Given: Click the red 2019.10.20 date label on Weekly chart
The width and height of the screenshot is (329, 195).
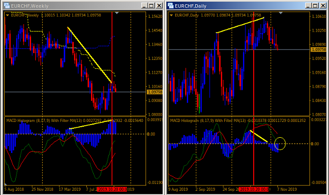Looking at the screenshot, I should [113, 189].
